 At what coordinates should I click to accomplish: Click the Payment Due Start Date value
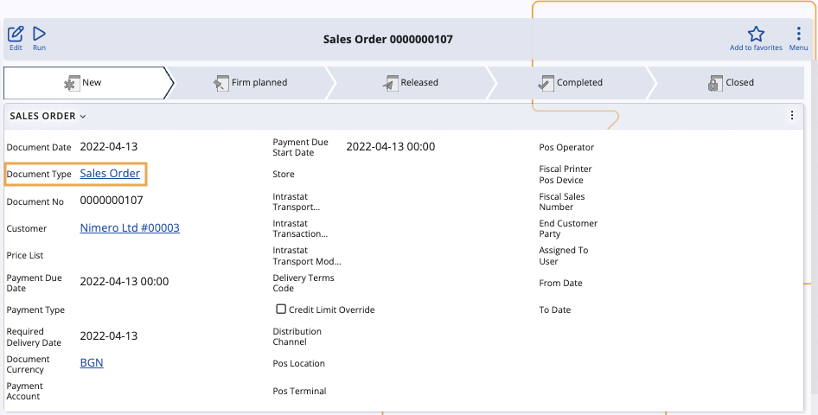click(390, 147)
